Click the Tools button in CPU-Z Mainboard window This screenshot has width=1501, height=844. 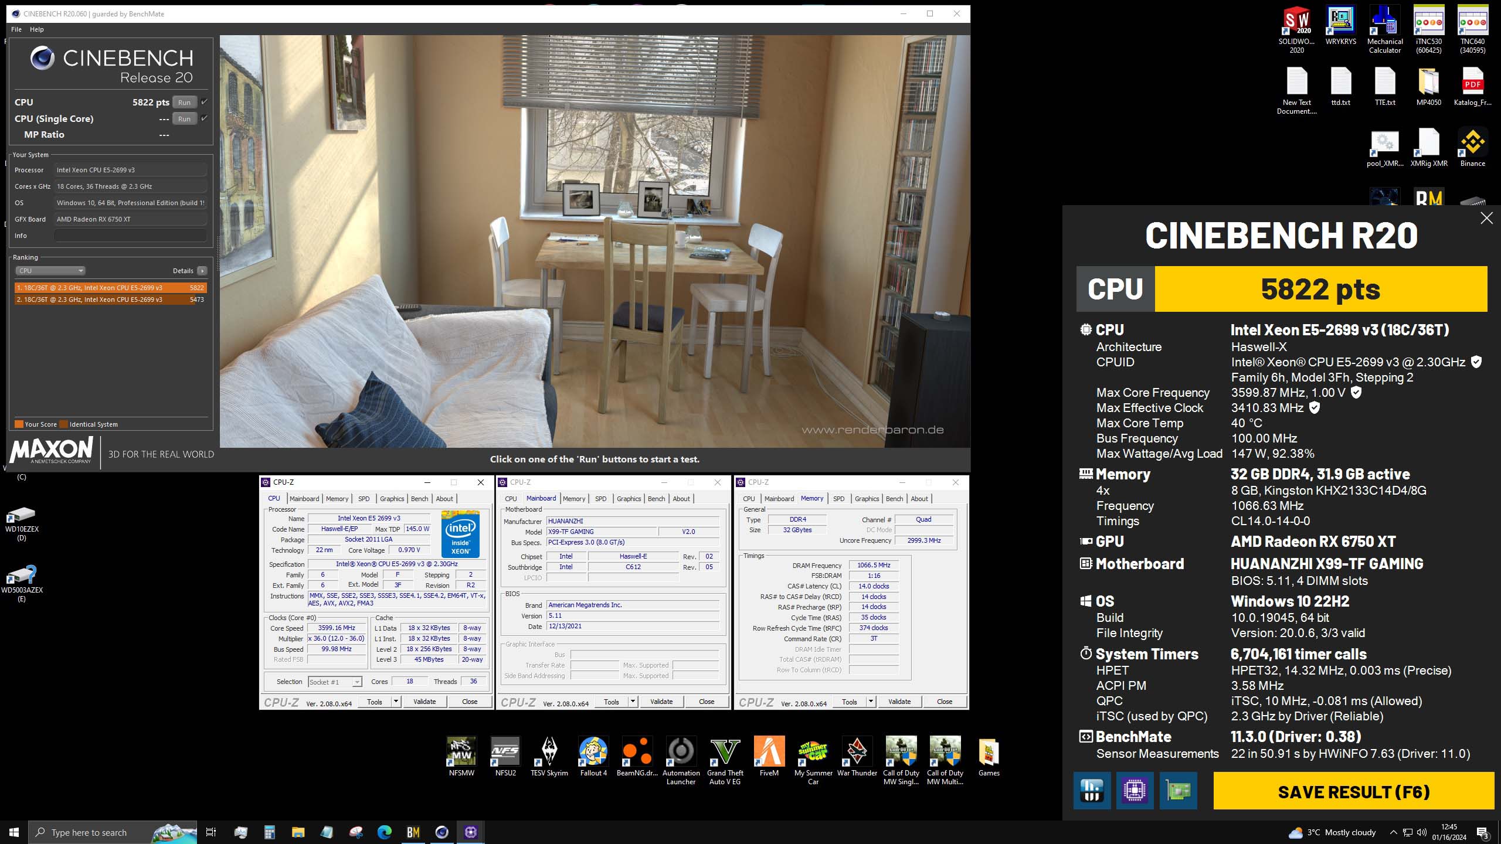click(612, 702)
